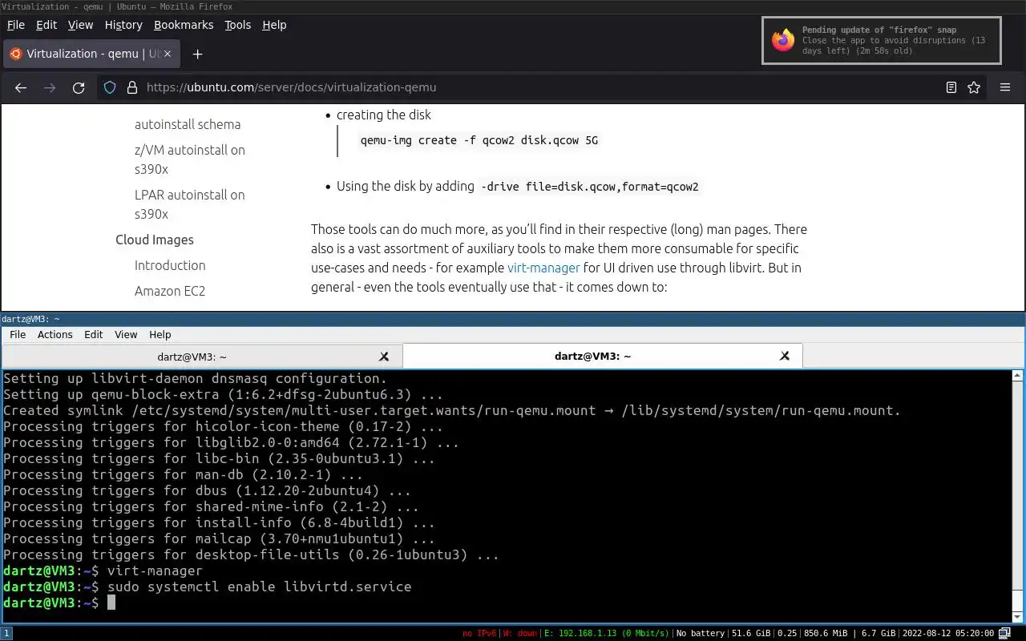The image size is (1026, 641).
Task: Open the Firefox hamburger menu
Action: coord(1005,87)
